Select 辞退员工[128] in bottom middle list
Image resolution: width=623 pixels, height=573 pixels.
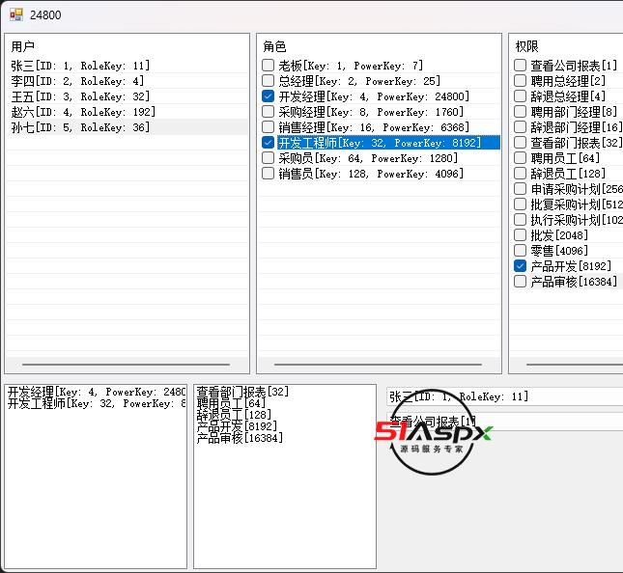234,415
